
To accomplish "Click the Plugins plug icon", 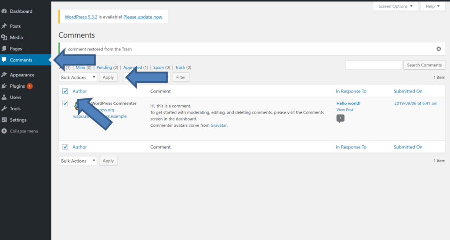I will [x=4, y=86].
